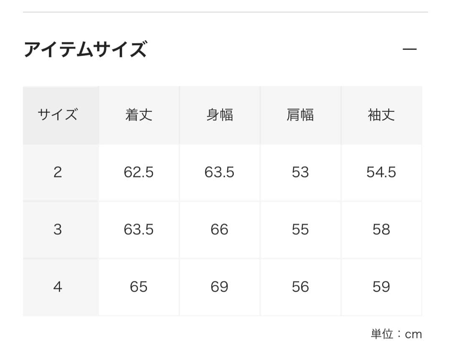Click the 56 肩幅 value cell

pyautogui.click(x=300, y=287)
